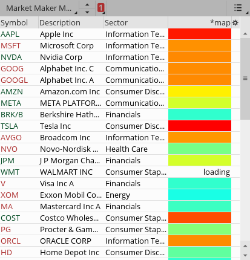Click the Home Depot Inc description
The image size is (250, 260).
[x=70, y=253]
